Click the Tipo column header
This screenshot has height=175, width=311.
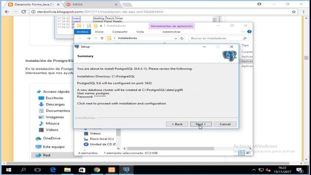click(245, 45)
